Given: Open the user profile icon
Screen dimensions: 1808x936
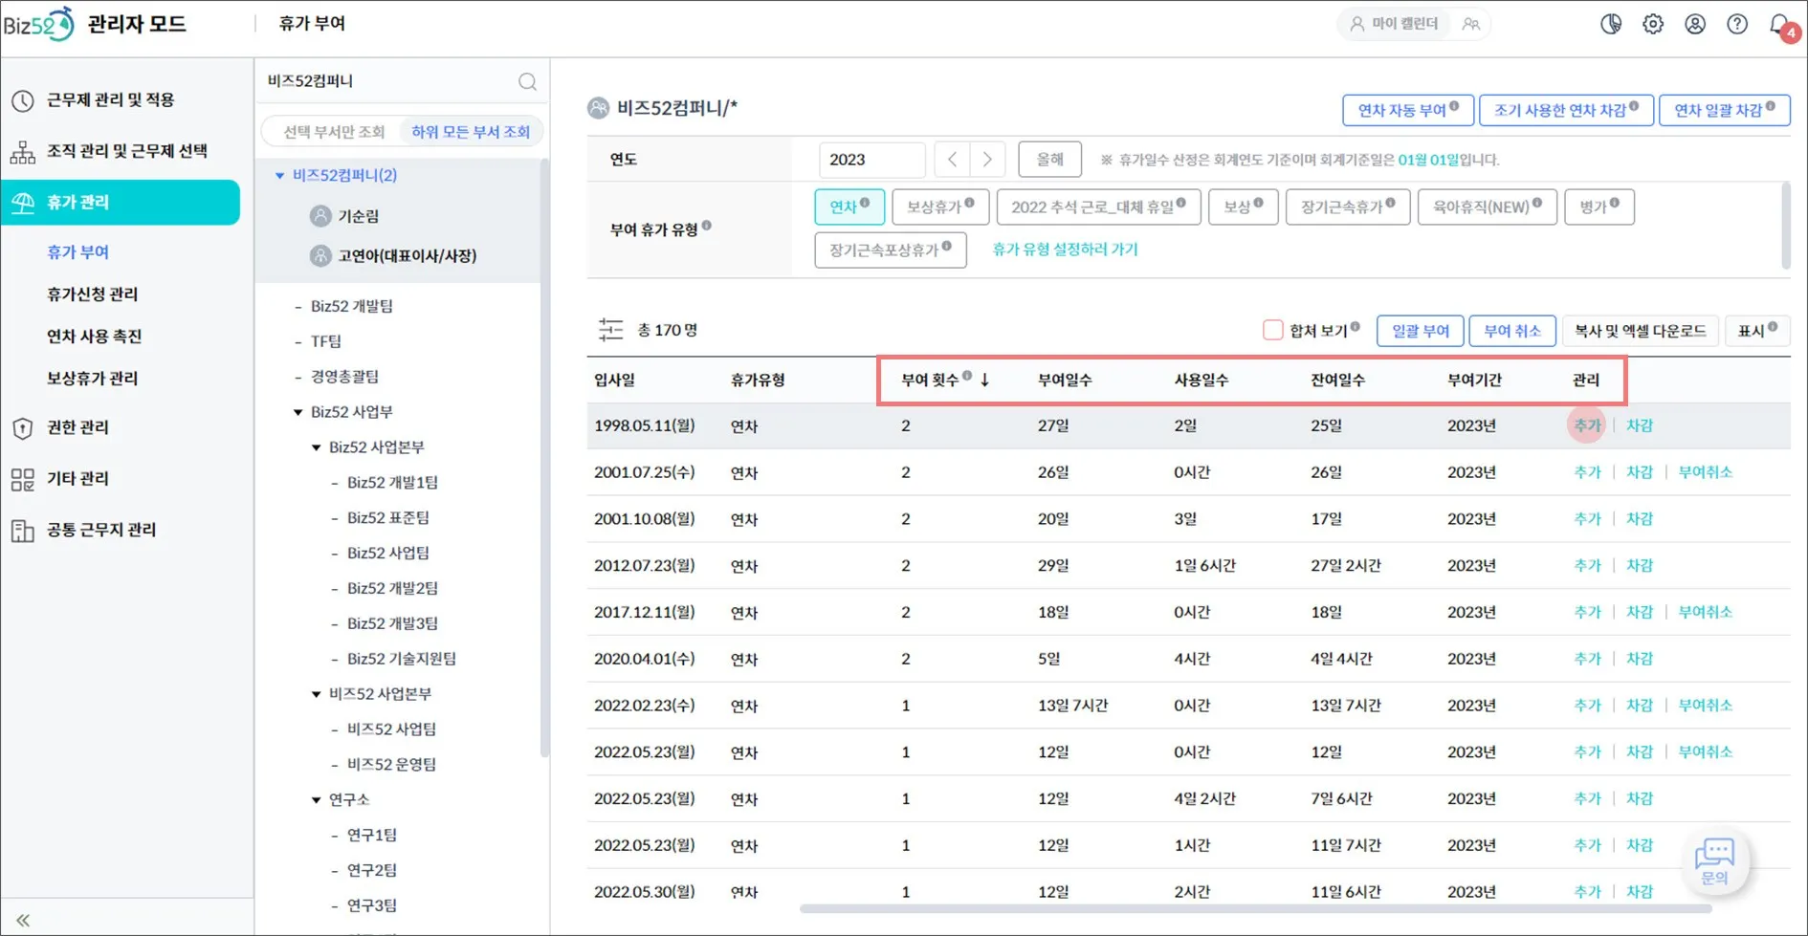Looking at the screenshot, I should (x=1695, y=24).
